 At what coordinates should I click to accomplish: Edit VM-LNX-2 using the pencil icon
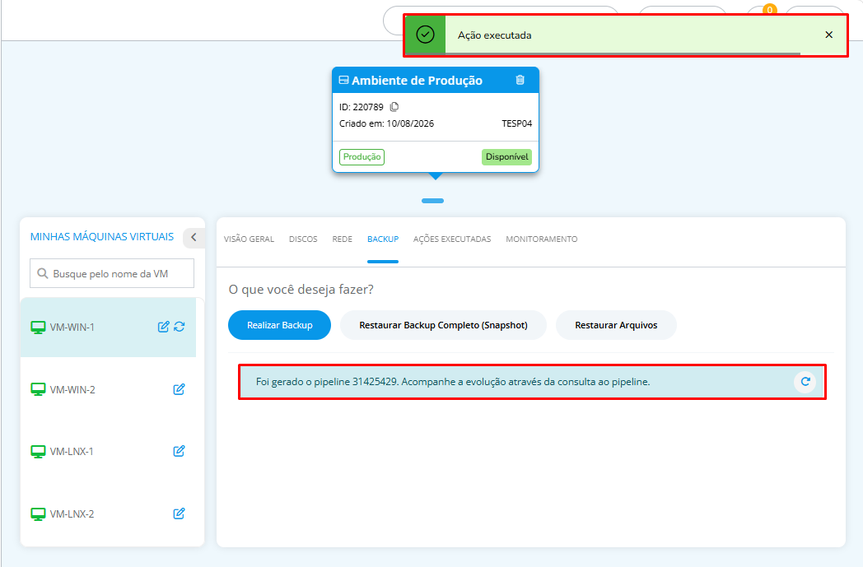click(x=179, y=514)
